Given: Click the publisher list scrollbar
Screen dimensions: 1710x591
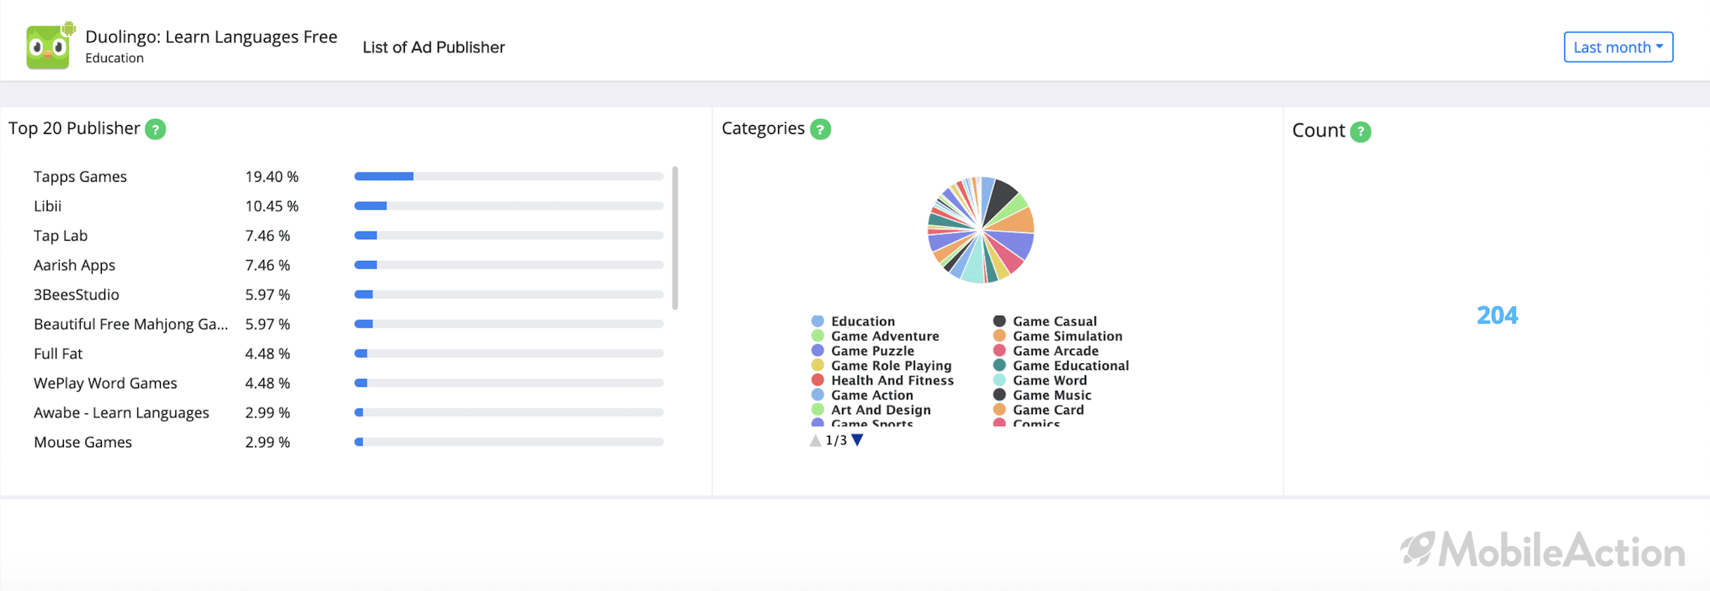Looking at the screenshot, I should (675, 238).
